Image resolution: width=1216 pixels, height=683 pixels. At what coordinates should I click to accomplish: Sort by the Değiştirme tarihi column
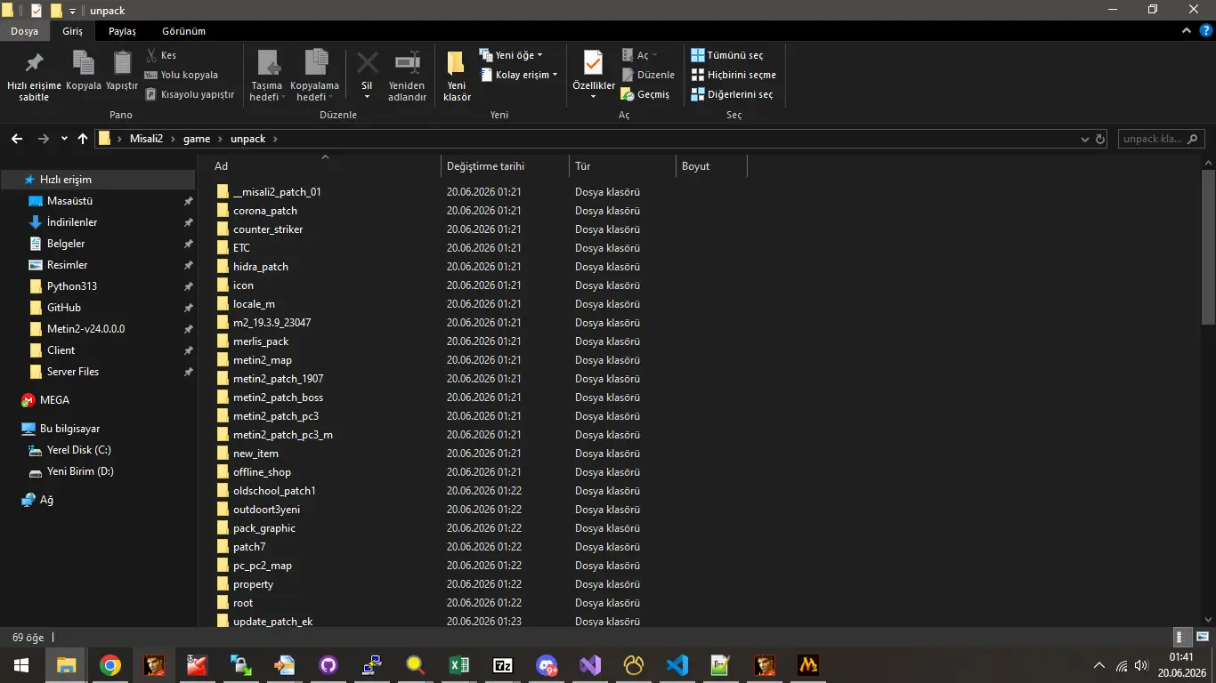click(505, 166)
